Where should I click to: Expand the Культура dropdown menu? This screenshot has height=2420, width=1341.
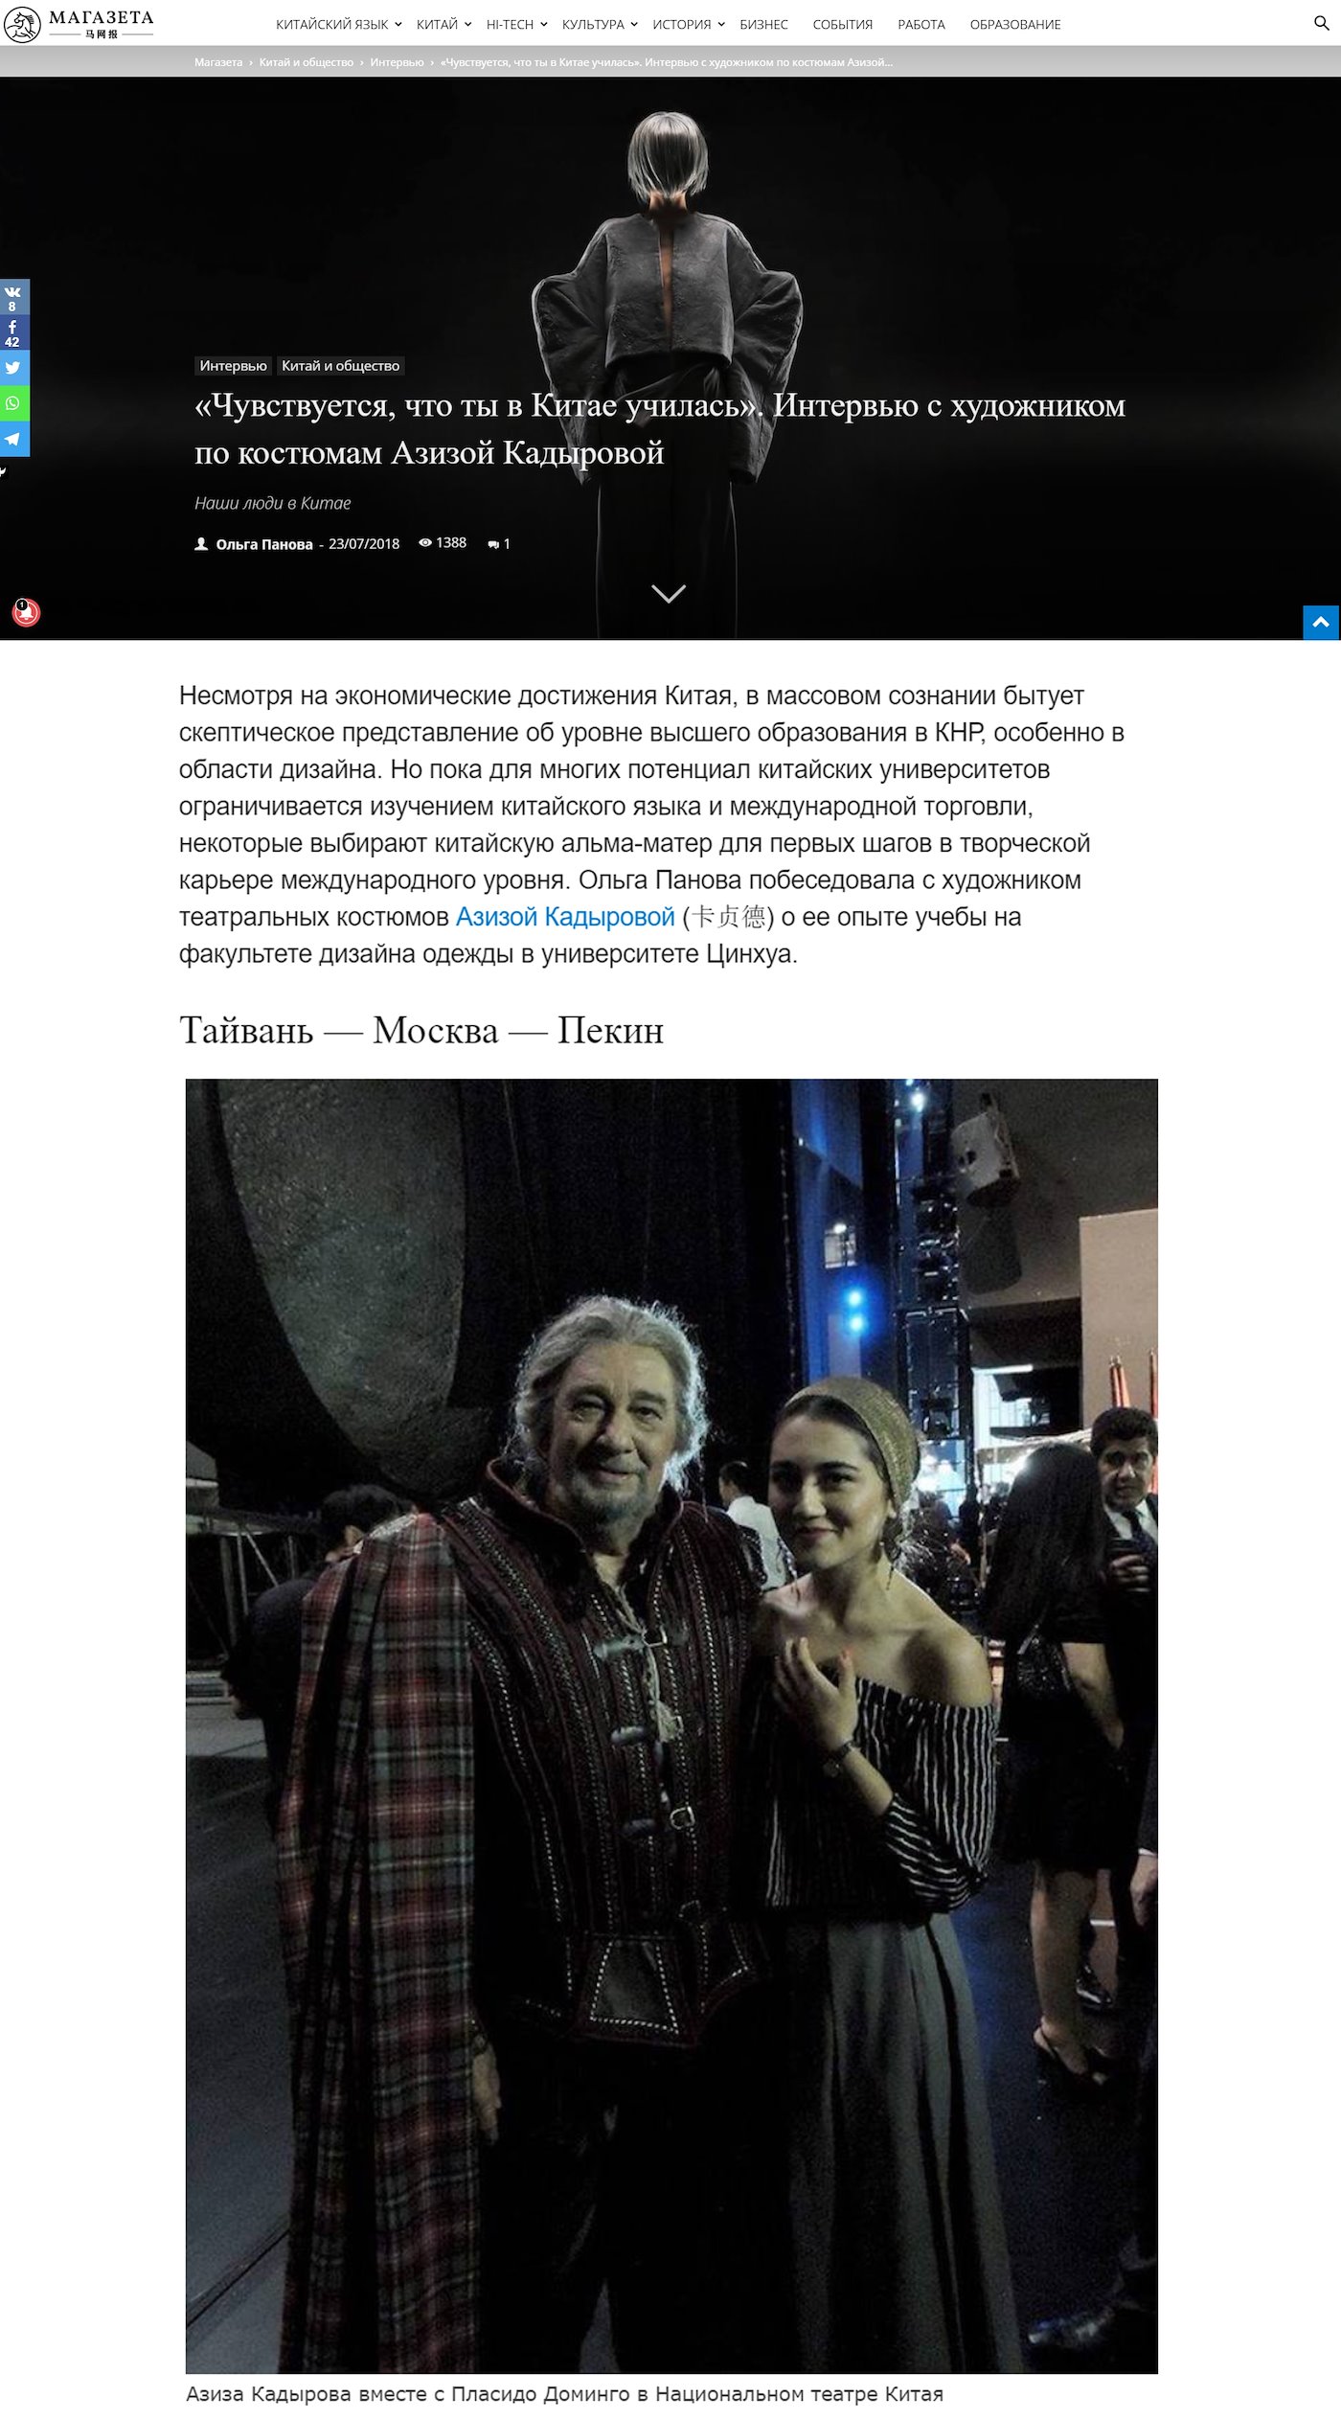600,24
